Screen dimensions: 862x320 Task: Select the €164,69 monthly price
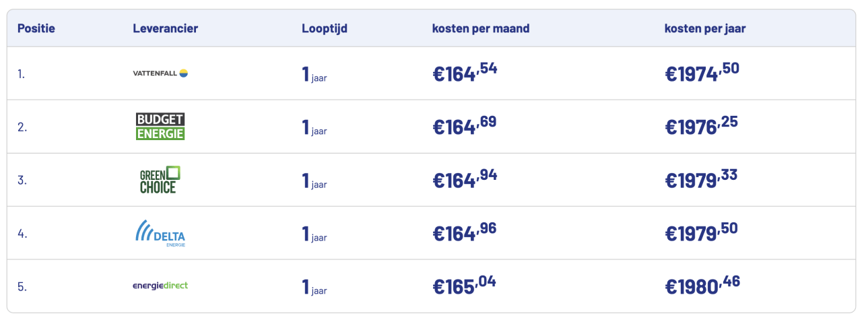tap(465, 126)
